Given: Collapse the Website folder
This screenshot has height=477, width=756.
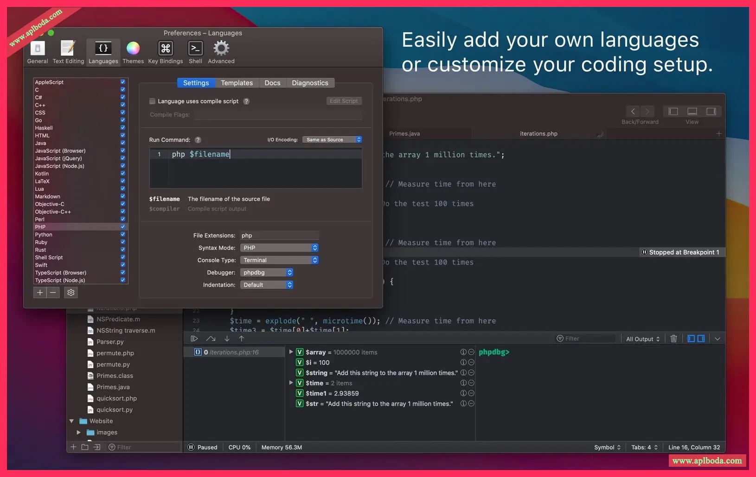Looking at the screenshot, I should pos(72,421).
